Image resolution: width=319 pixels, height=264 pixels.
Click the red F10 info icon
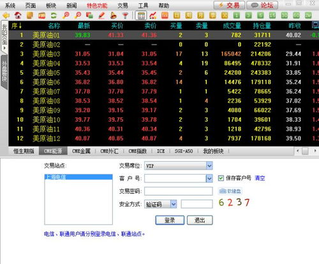(x=41, y=15)
